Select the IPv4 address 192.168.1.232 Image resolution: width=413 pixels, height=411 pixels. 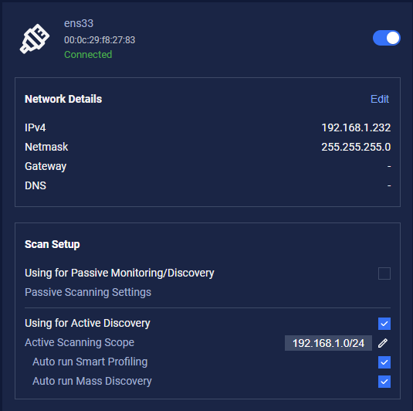click(x=356, y=127)
